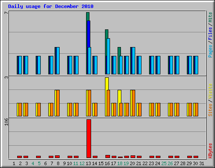Click the "7" y-axis maximum value
215x168 pixels.
[x=6, y=13]
